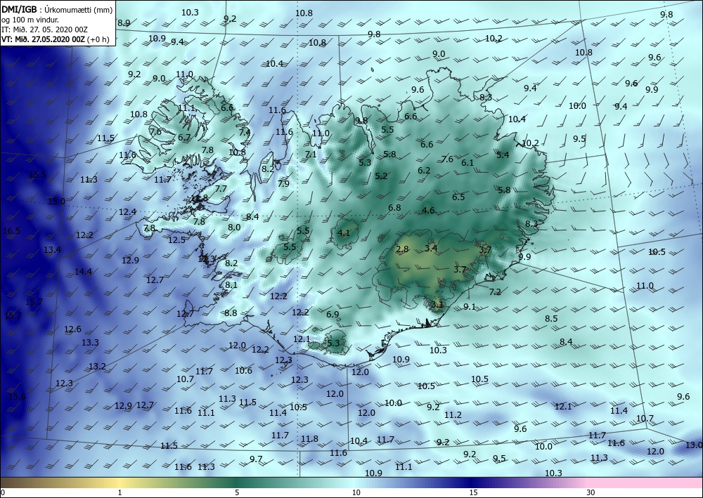Click the color scale tick label 15
The height and width of the screenshot is (498, 703).
click(x=473, y=492)
